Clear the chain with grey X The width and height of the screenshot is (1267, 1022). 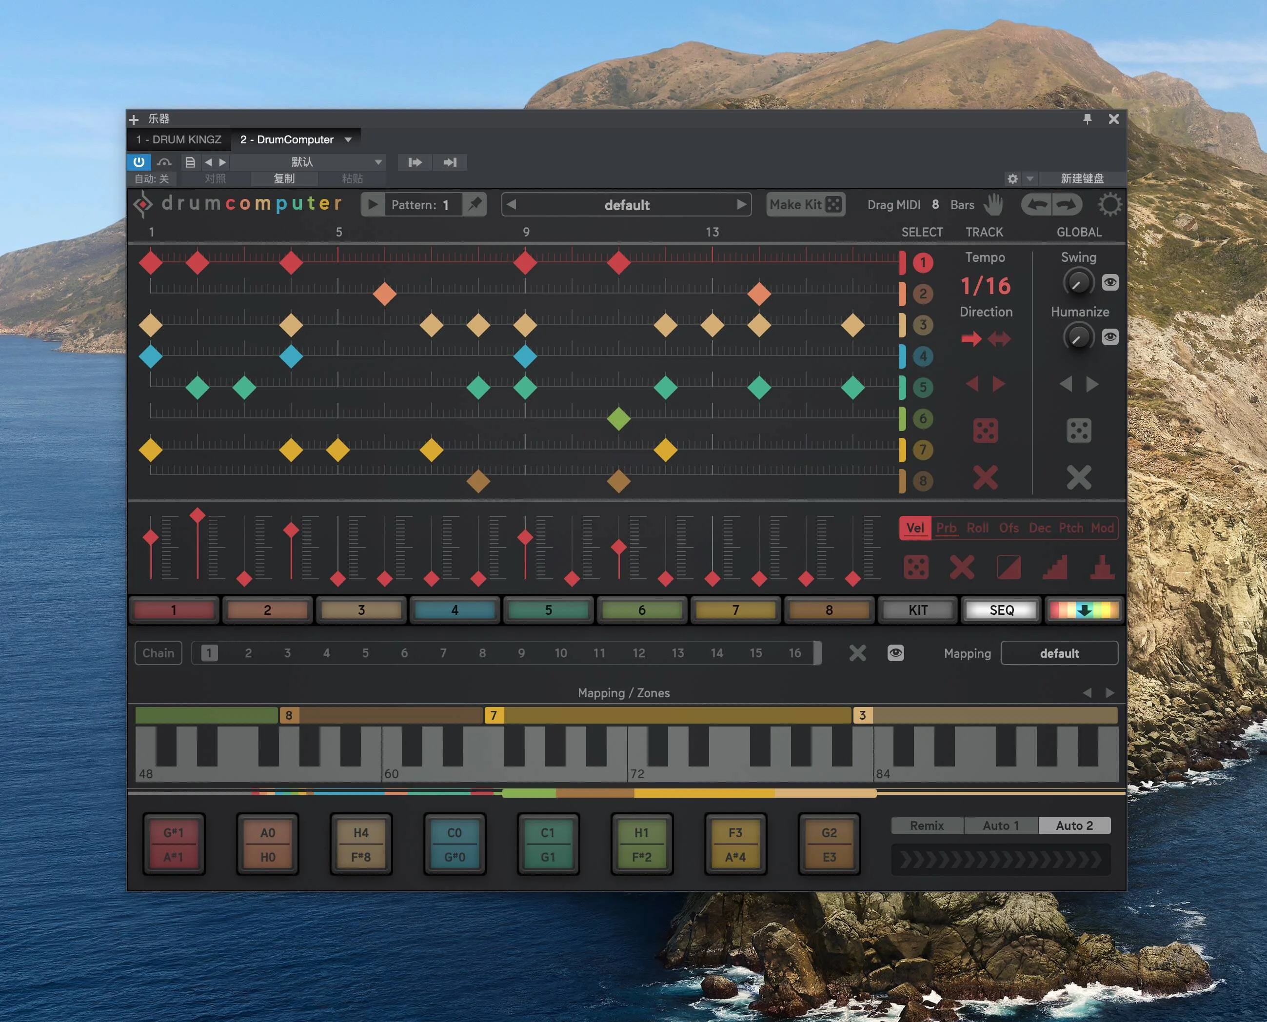pyautogui.click(x=857, y=653)
